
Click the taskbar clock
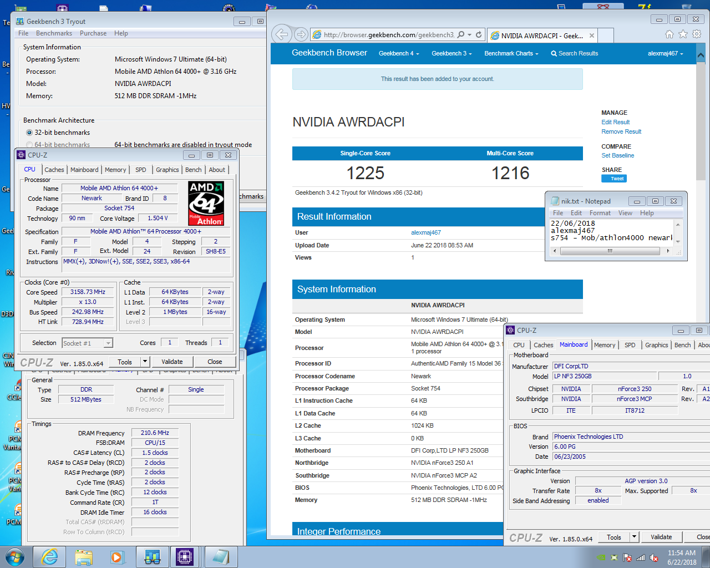682,557
